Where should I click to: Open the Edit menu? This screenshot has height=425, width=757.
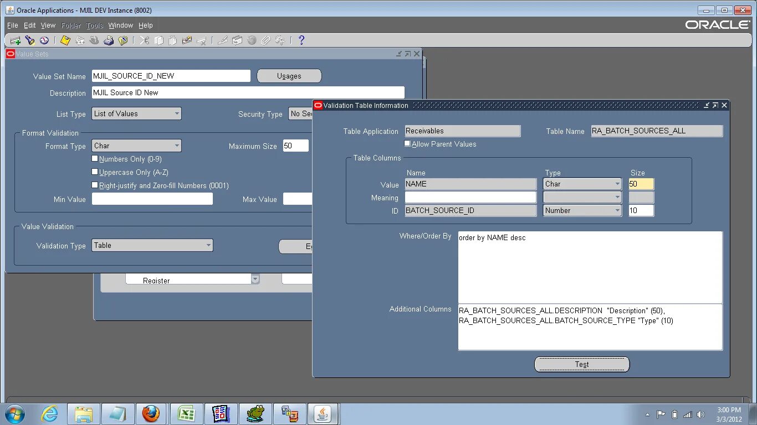[x=29, y=25]
